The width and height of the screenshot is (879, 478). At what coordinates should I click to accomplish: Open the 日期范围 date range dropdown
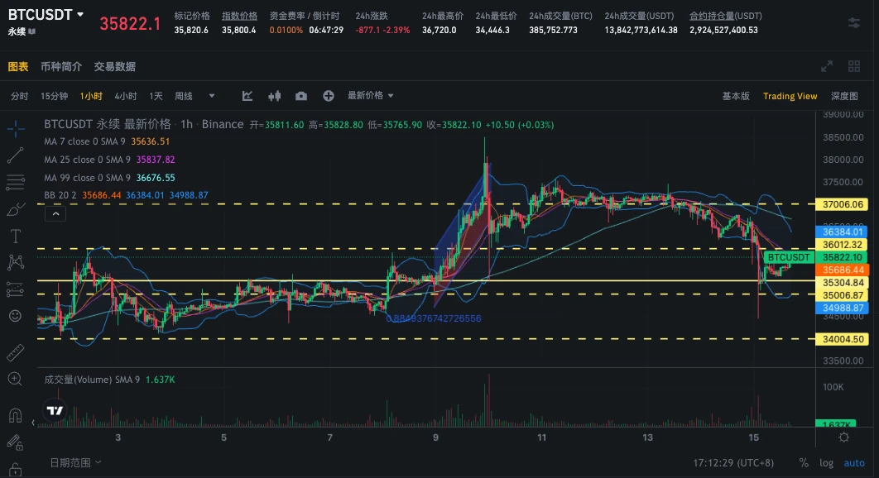click(x=75, y=462)
